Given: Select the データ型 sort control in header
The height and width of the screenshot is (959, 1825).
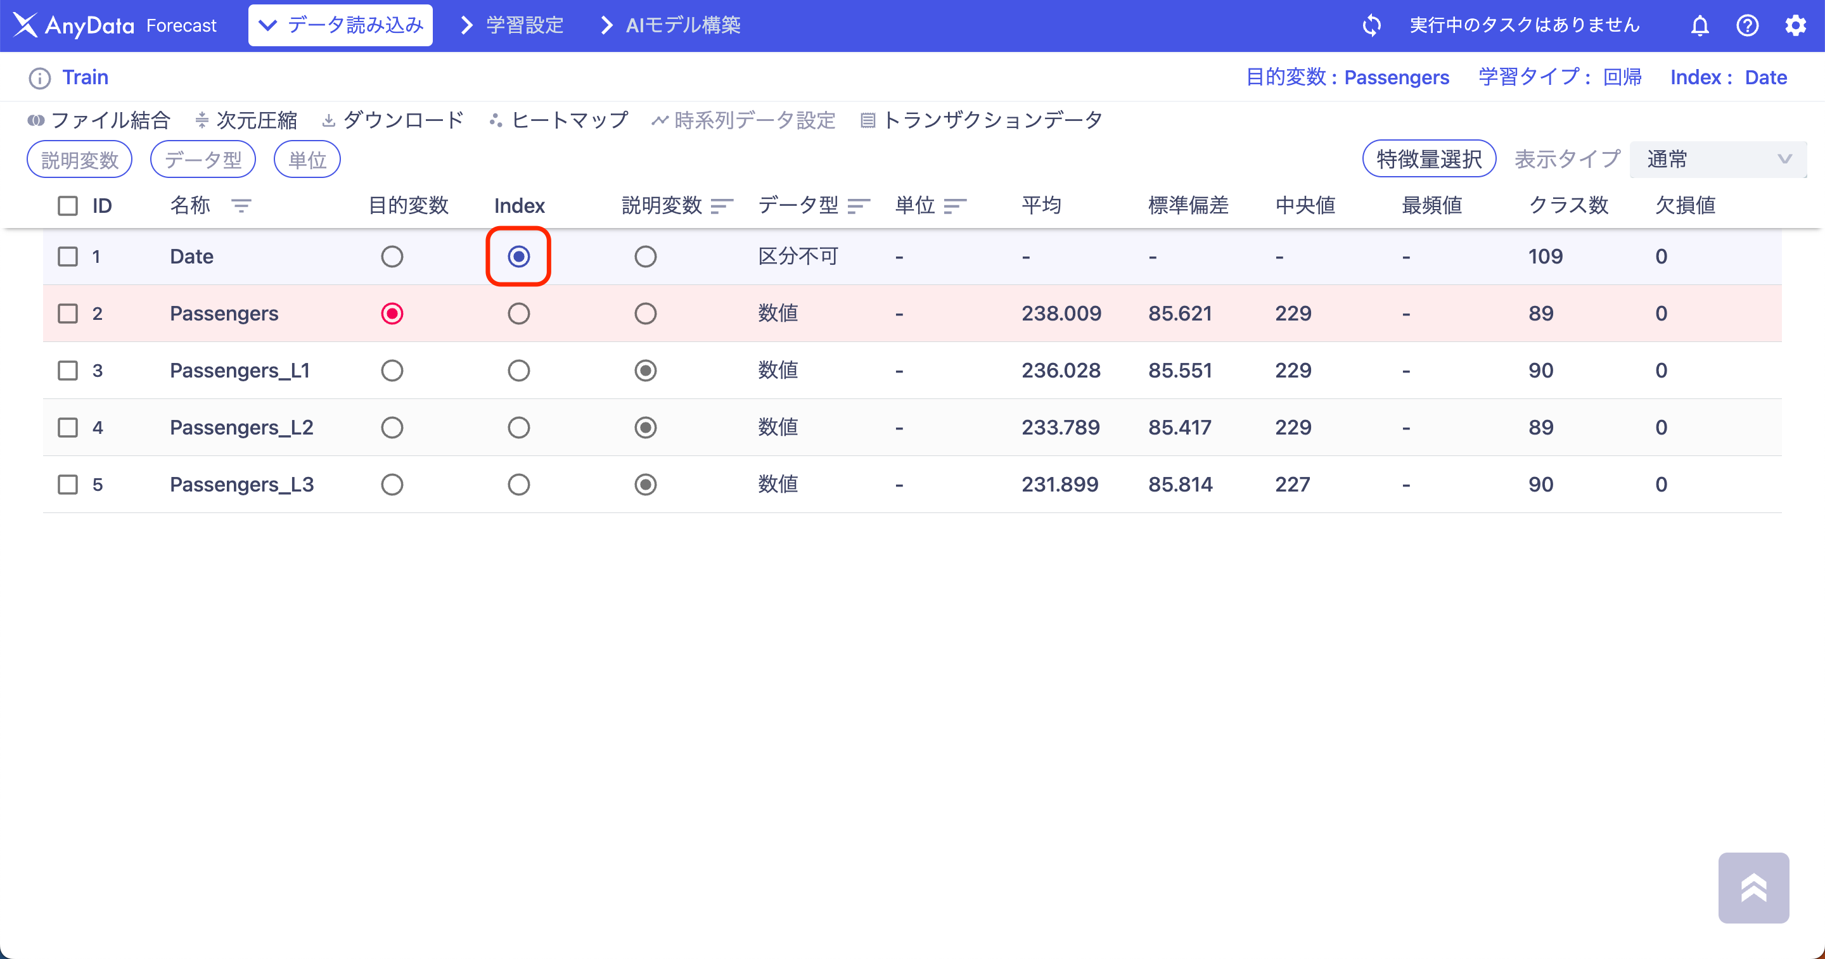Looking at the screenshot, I should pos(859,206).
